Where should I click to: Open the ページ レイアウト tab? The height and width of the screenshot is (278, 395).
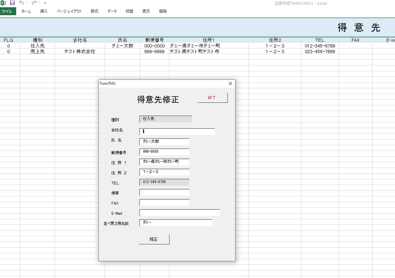(69, 11)
